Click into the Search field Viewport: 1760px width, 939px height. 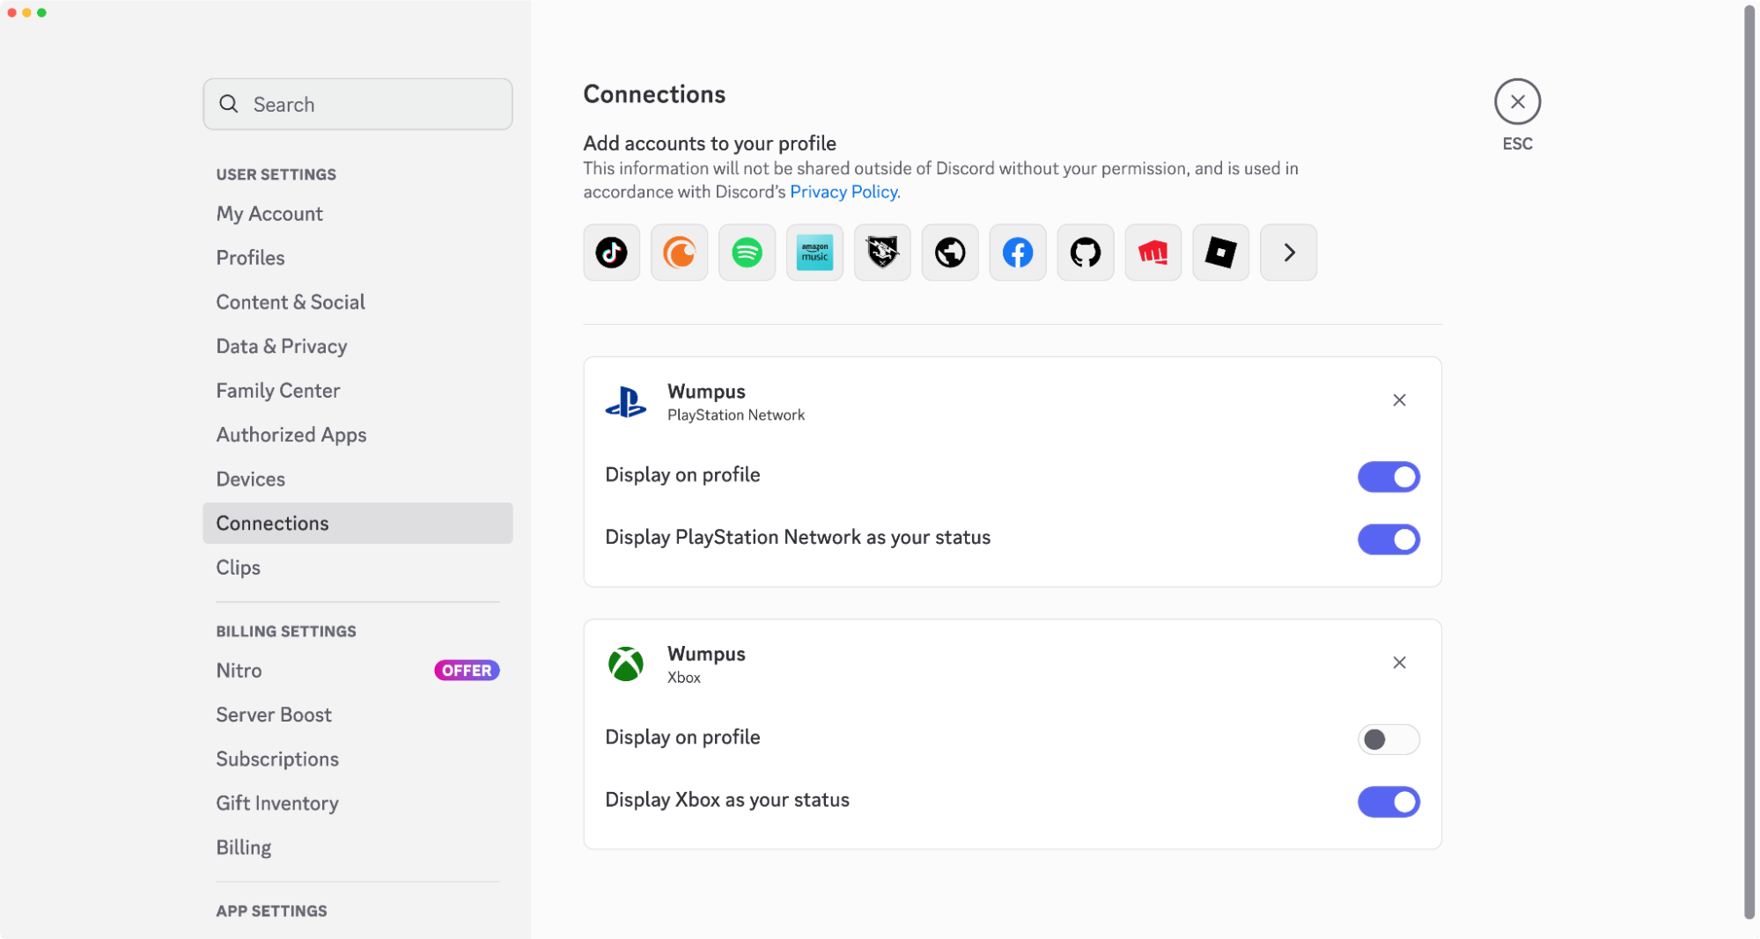[357, 104]
